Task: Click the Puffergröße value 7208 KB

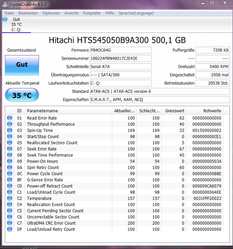Action: pos(213,50)
